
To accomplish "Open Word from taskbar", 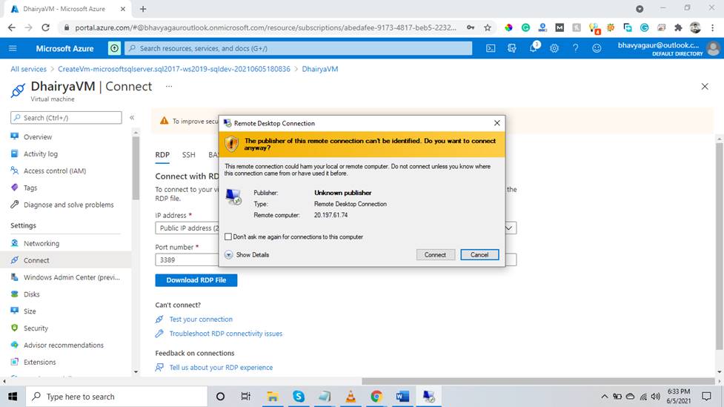I will tap(402, 397).
